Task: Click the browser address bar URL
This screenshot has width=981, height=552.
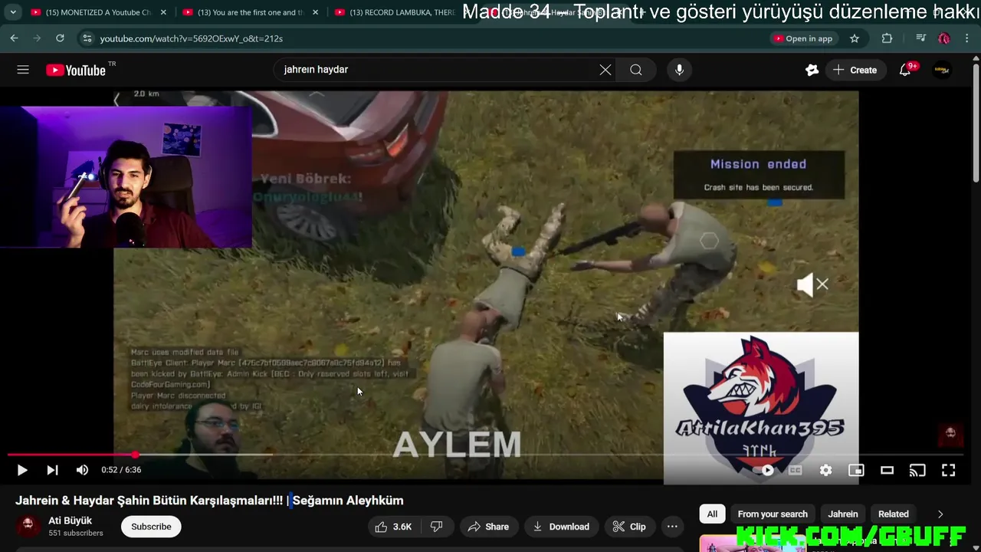Action: click(192, 38)
